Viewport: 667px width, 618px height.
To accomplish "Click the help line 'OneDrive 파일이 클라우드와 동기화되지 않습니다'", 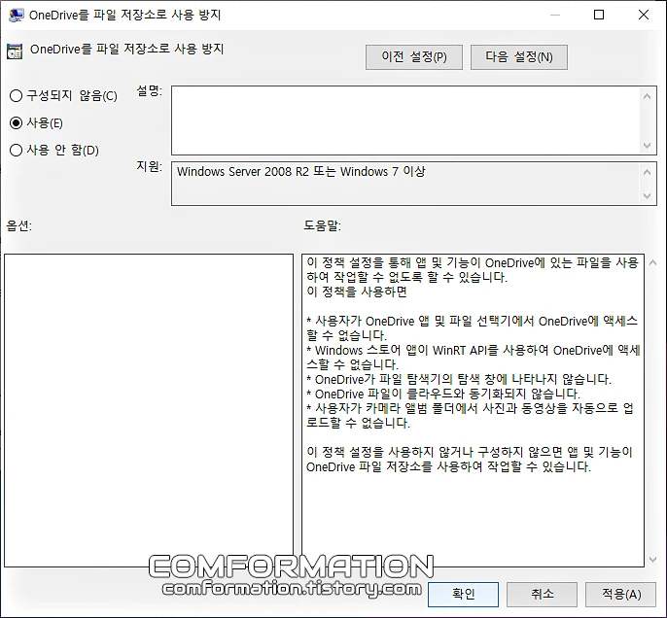I will (442, 394).
